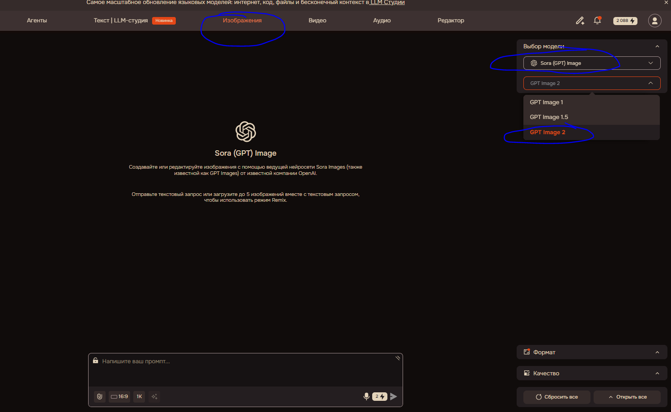671x412 pixels.
Task: Switch to the Аудио tab
Action: pyautogui.click(x=382, y=21)
